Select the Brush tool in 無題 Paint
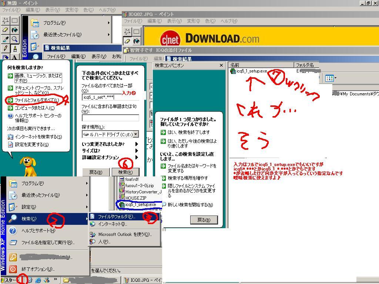Viewport: 379px width, 284px height. click(14, 48)
